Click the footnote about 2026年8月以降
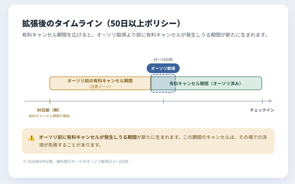This screenshot has height=184, width=295. click(76, 162)
